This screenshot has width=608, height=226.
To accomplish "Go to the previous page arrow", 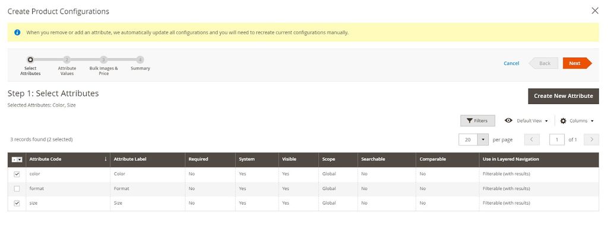I will pyautogui.click(x=531, y=140).
